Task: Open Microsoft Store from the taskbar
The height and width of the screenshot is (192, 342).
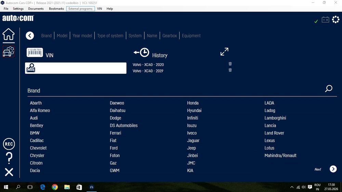Action: (x=79, y=187)
